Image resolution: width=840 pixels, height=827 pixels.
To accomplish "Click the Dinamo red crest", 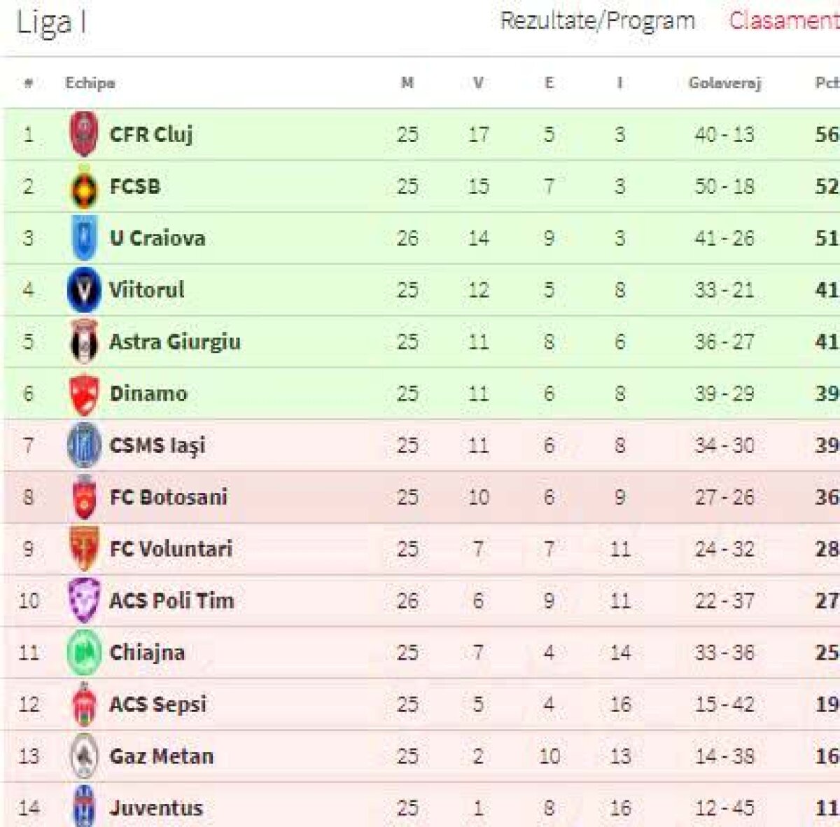I will coord(84,394).
